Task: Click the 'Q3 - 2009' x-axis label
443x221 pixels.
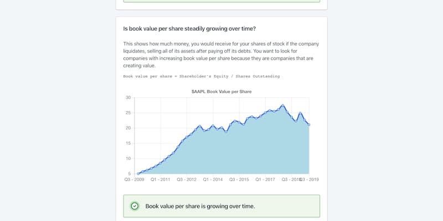Action: (134, 180)
